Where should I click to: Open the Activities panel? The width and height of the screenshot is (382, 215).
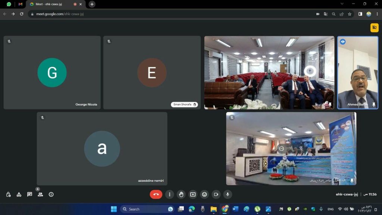click(x=19, y=194)
